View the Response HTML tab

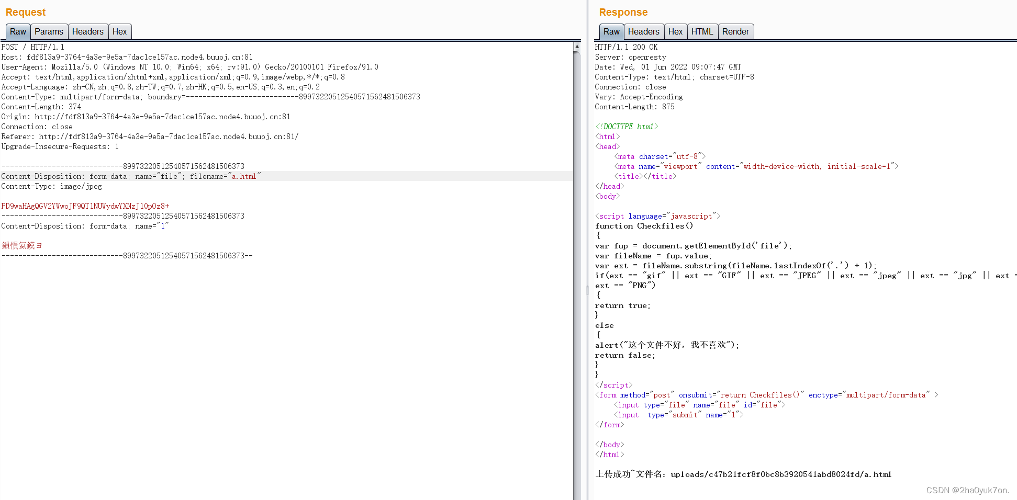[702, 32]
